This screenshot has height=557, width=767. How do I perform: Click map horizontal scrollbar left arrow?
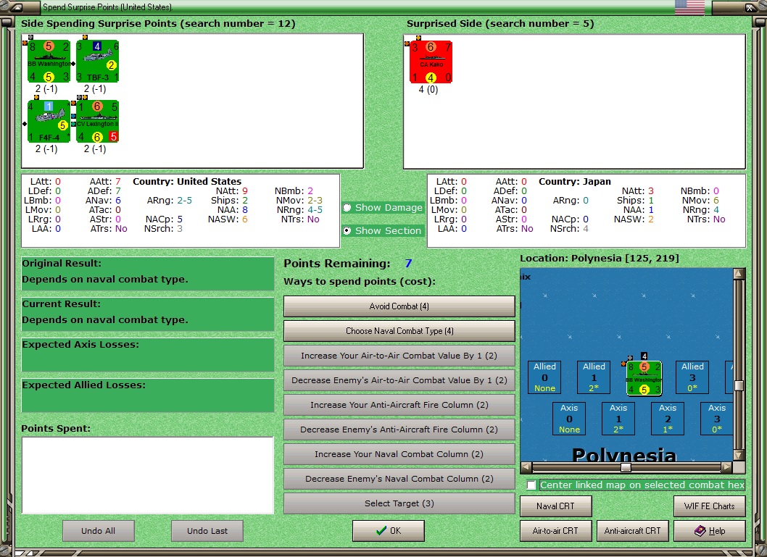tap(526, 467)
